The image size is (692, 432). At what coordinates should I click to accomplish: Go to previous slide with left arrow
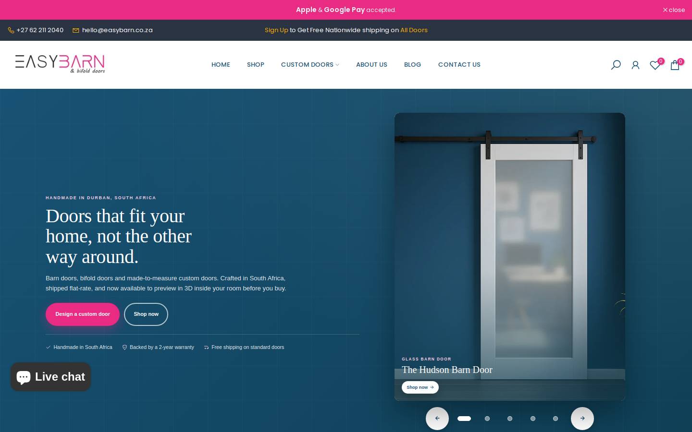pos(437,419)
